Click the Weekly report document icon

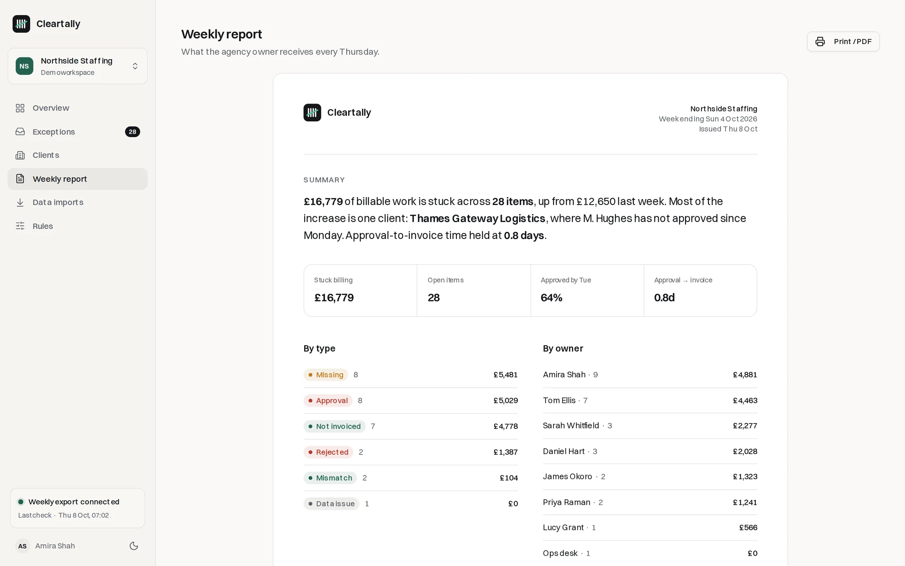coord(20,179)
